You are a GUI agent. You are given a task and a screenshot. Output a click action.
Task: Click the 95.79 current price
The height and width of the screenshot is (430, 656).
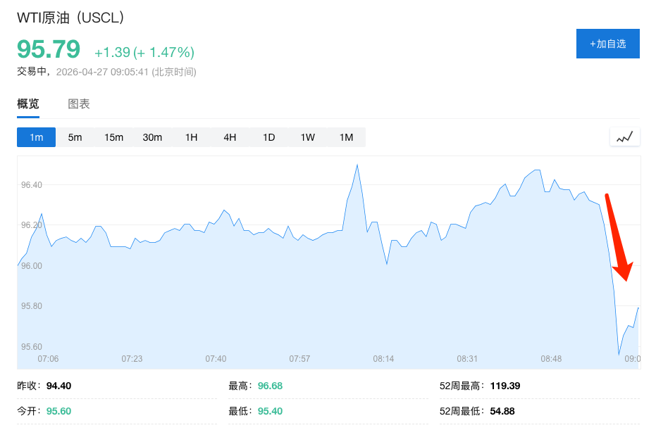[x=49, y=50]
